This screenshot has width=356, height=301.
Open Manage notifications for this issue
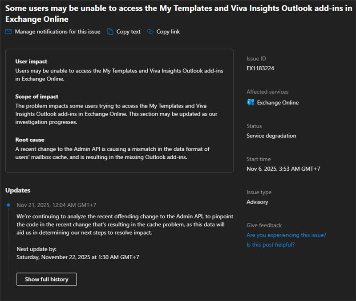tap(57, 32)
